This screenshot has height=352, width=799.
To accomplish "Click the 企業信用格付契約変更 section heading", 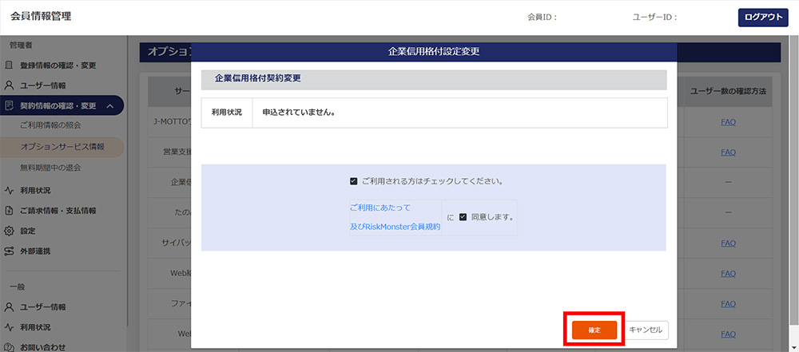I will [258, 79].
